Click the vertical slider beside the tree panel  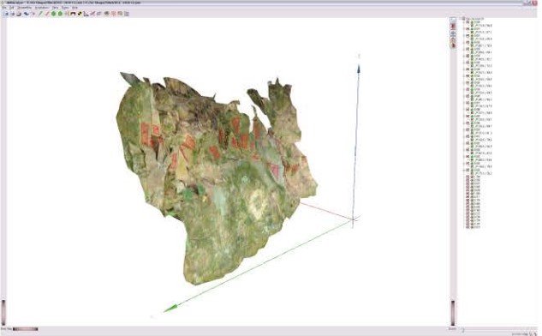(x=452, y=313)
